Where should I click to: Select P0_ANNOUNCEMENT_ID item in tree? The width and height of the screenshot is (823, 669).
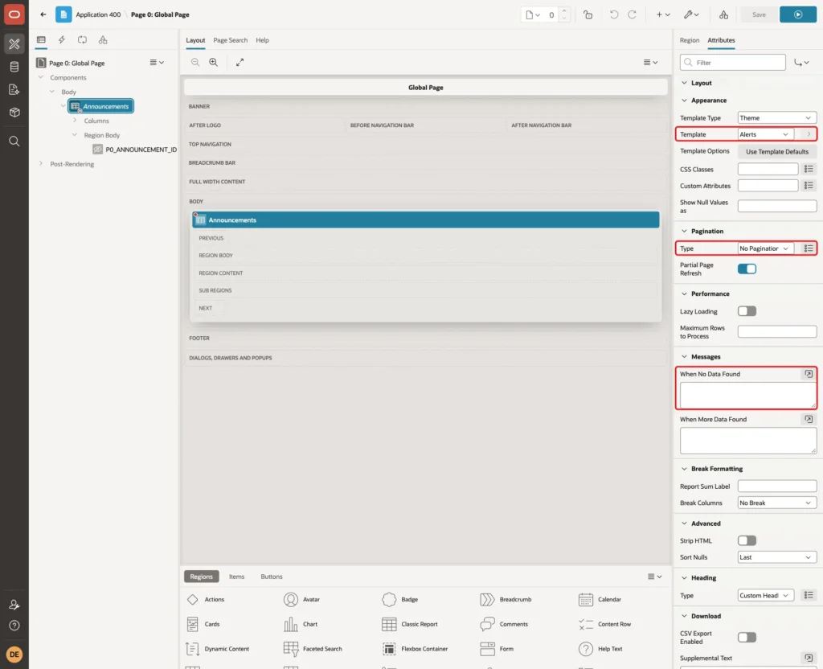(135, 150)
